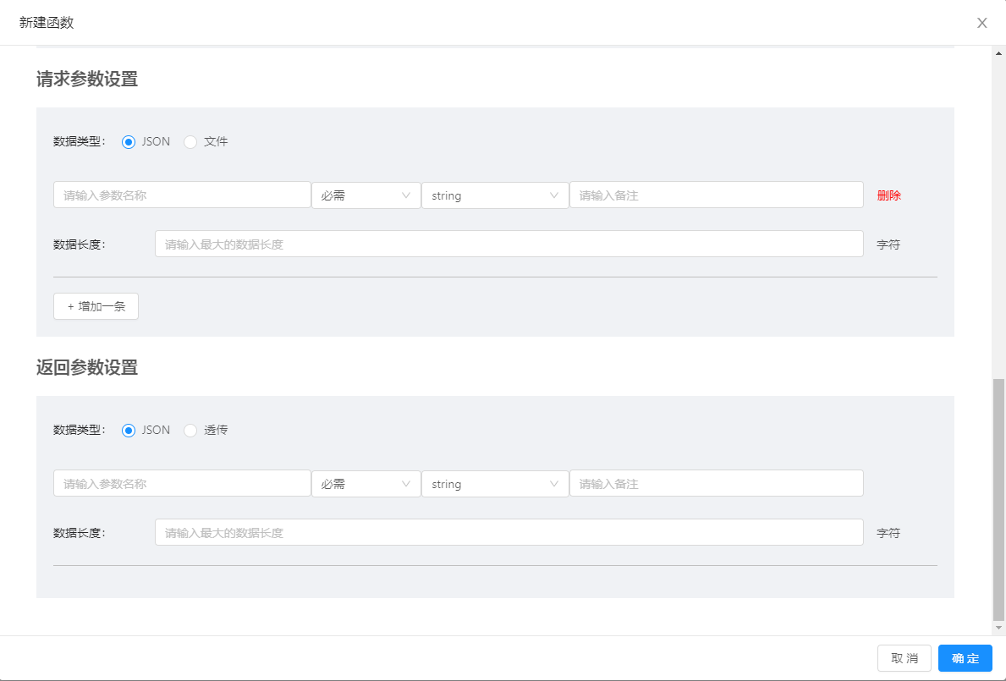1006x681 pixels.
Task: Select JSON radio under 返回参数设置
Action: pos(129,431)
